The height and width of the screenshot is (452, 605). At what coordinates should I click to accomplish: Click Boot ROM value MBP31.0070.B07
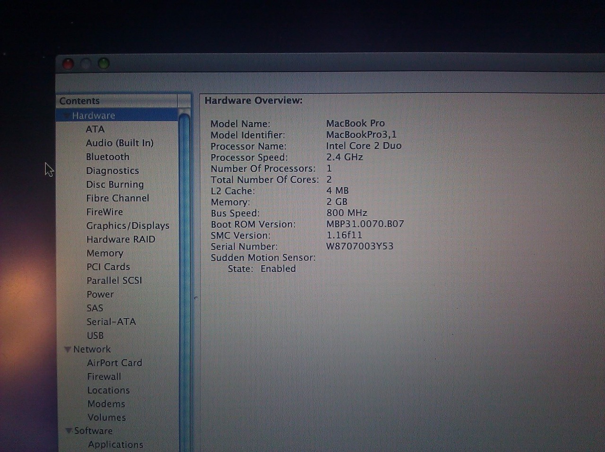click(365, 224)
